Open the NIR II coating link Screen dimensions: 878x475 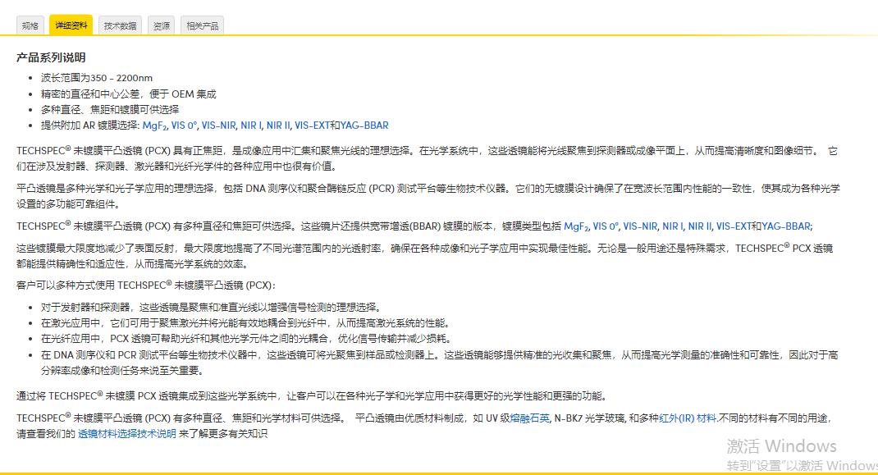click(277, 126)
